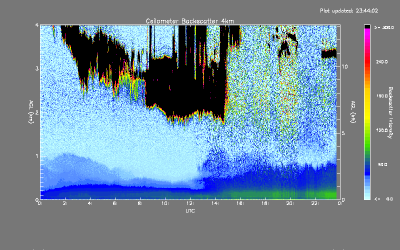400x250 pixels.
Task: Click the "14:" UTC time tick
Action: (215, 203)
